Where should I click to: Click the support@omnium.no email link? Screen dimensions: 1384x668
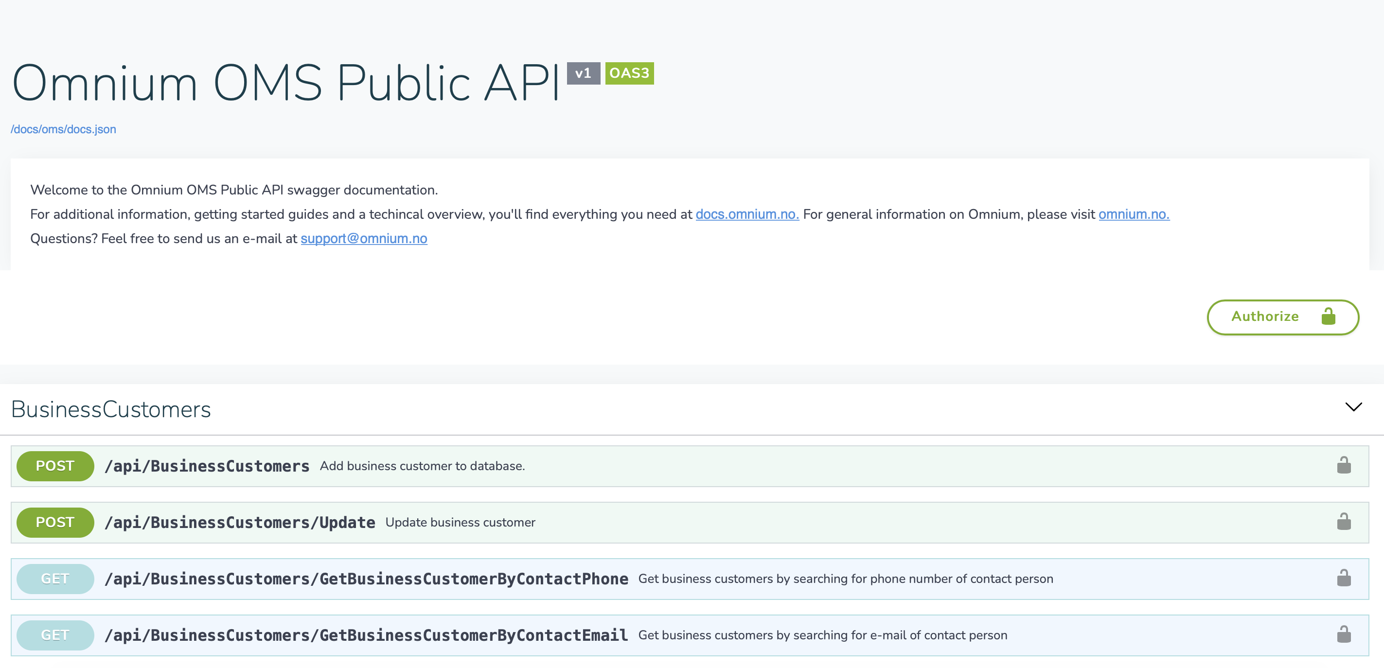tap(364, 238)
